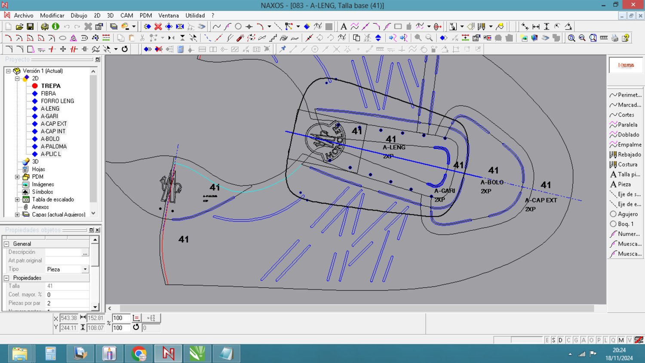Click the red X delete piece icon
Viewport: 645px width, 363px height.
158,27
